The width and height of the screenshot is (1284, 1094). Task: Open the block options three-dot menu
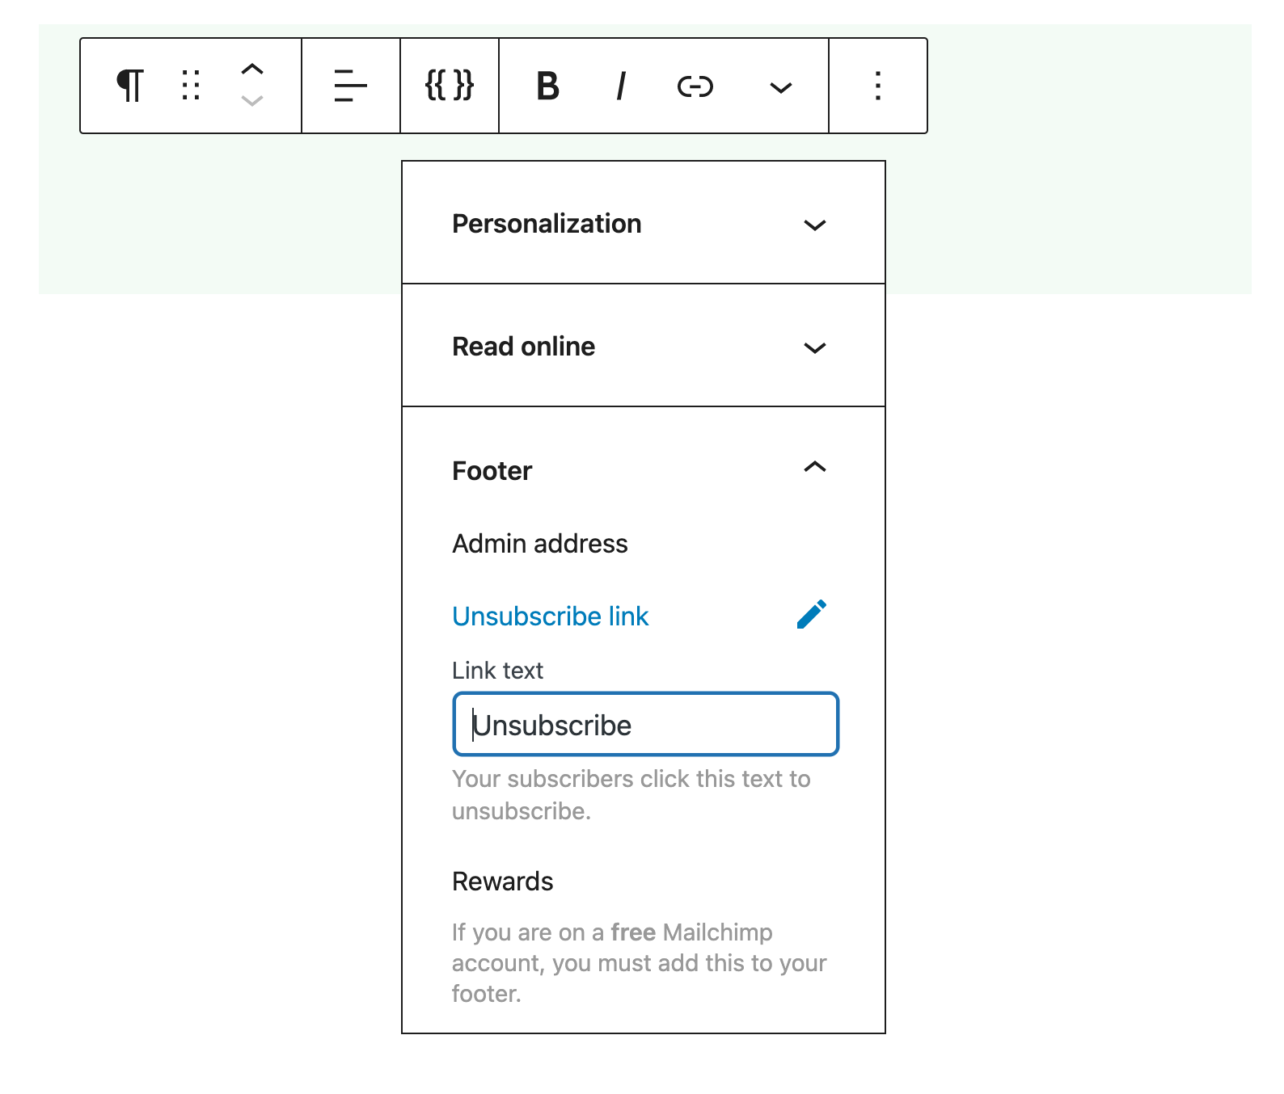click(878, 86)
